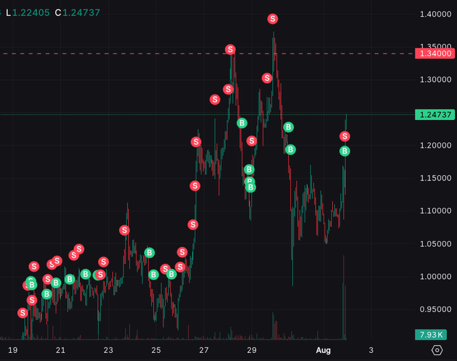This screenshot has width=457, height=361.
Task: Click the close value C 1.24737 in legend
Action: 77,13
